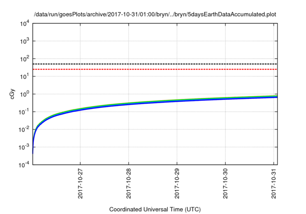Viewport: 306px width, 214px height.
Task: Click the 2017-10-29 date tick label
Action: click(177, 183)
